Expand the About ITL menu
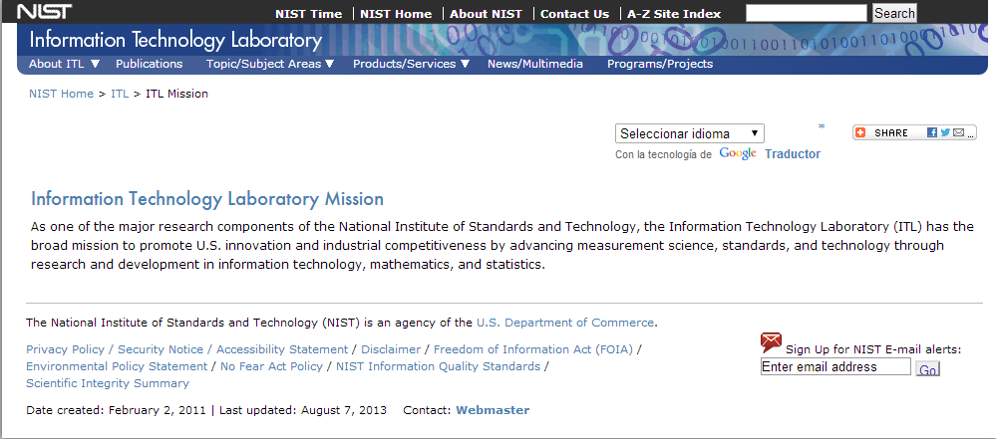Image resolution: width=996 pixels, height=439 pixels. (64, 64)
